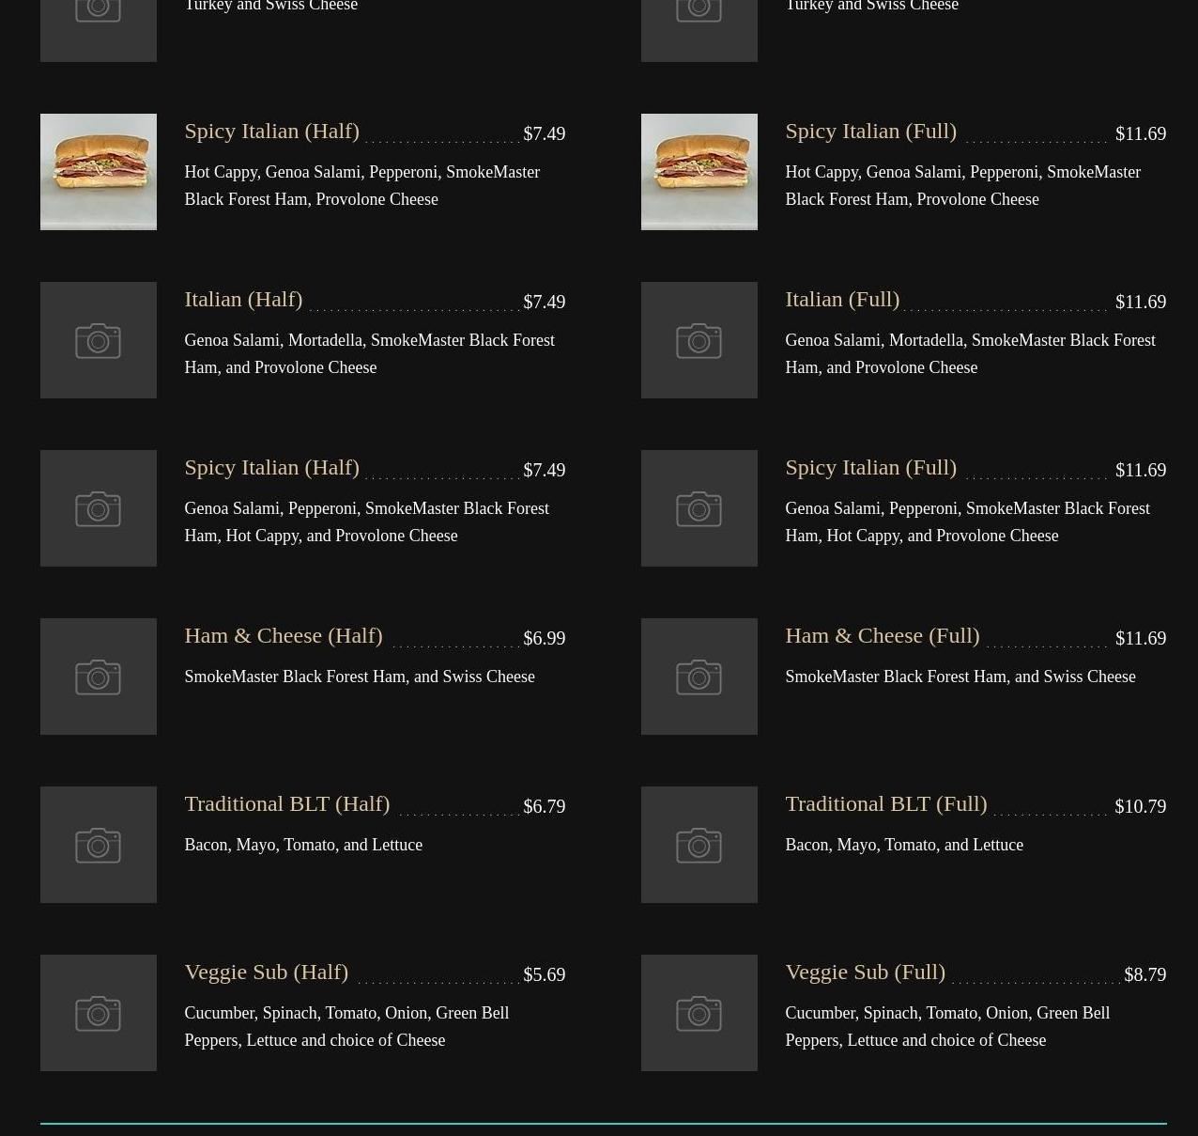Click camera placeholder icon for Italian (Half)
Viewport: 1198px width, 1136px height.
point(98,340)
